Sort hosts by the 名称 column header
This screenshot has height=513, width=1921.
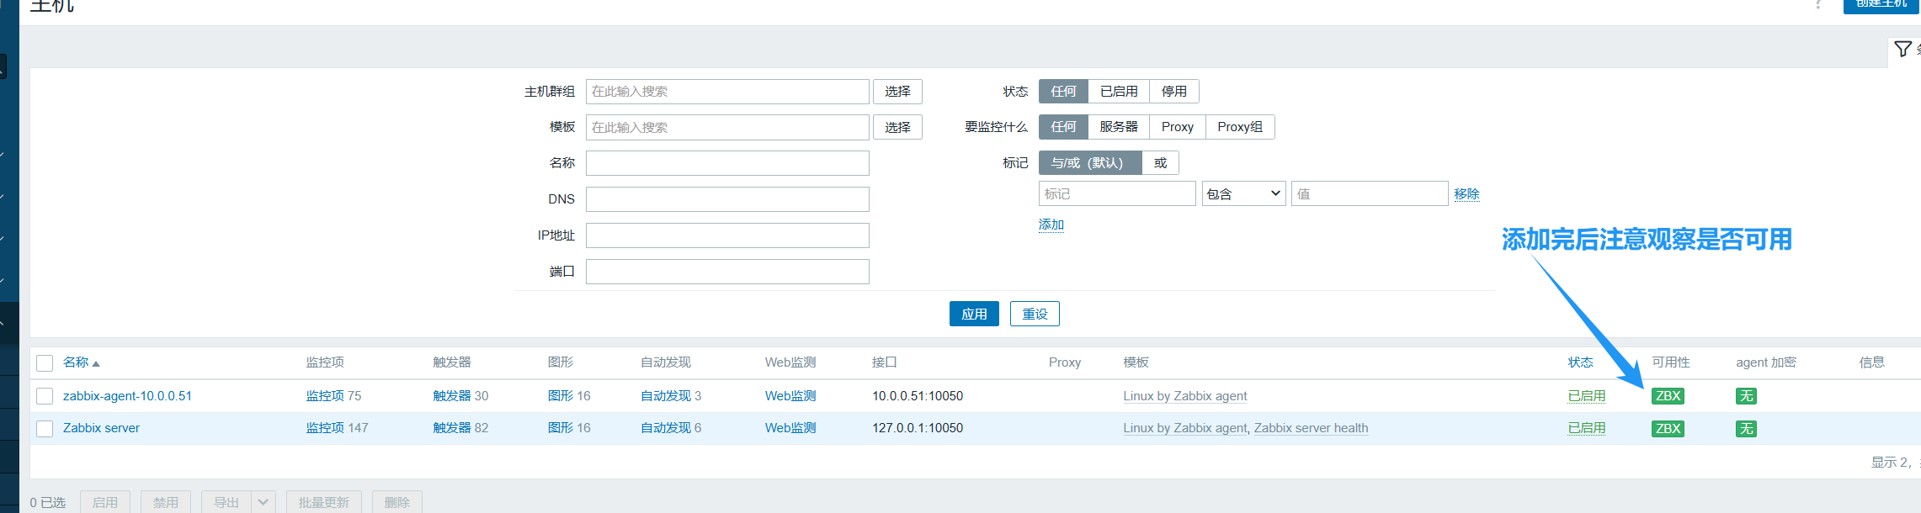pyautogui.click(x=76, y=362)
